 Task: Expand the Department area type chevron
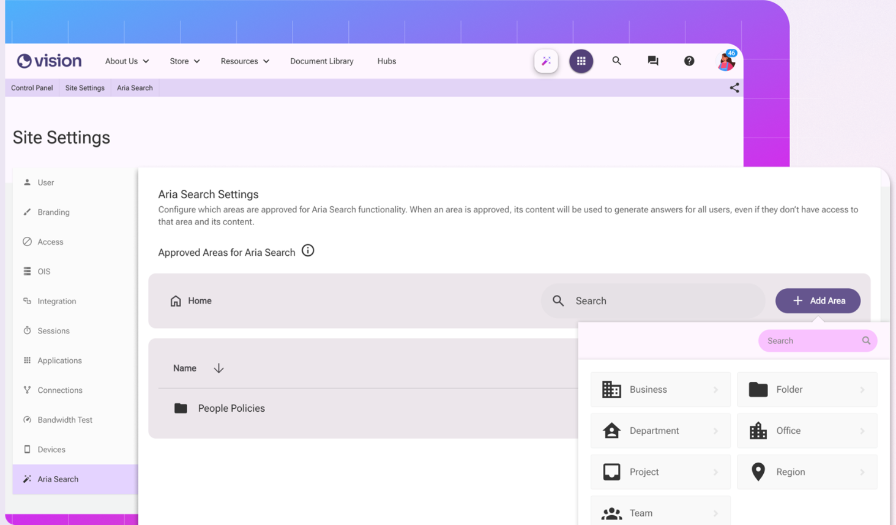[x=715, y=431]
